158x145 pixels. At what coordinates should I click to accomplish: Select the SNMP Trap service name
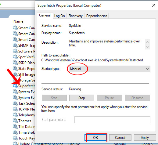(27, 45)
